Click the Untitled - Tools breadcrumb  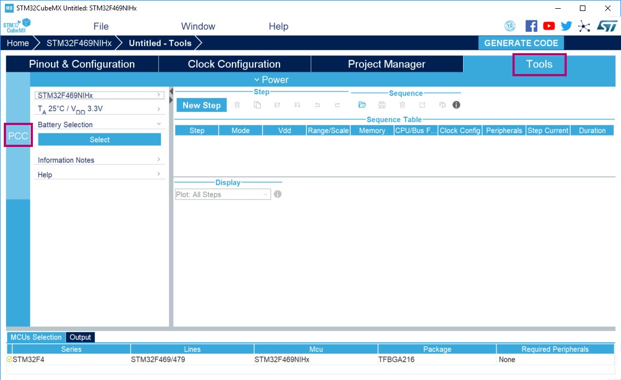[160, 43]
